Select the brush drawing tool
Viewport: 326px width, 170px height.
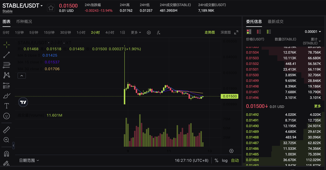point(6,96)
